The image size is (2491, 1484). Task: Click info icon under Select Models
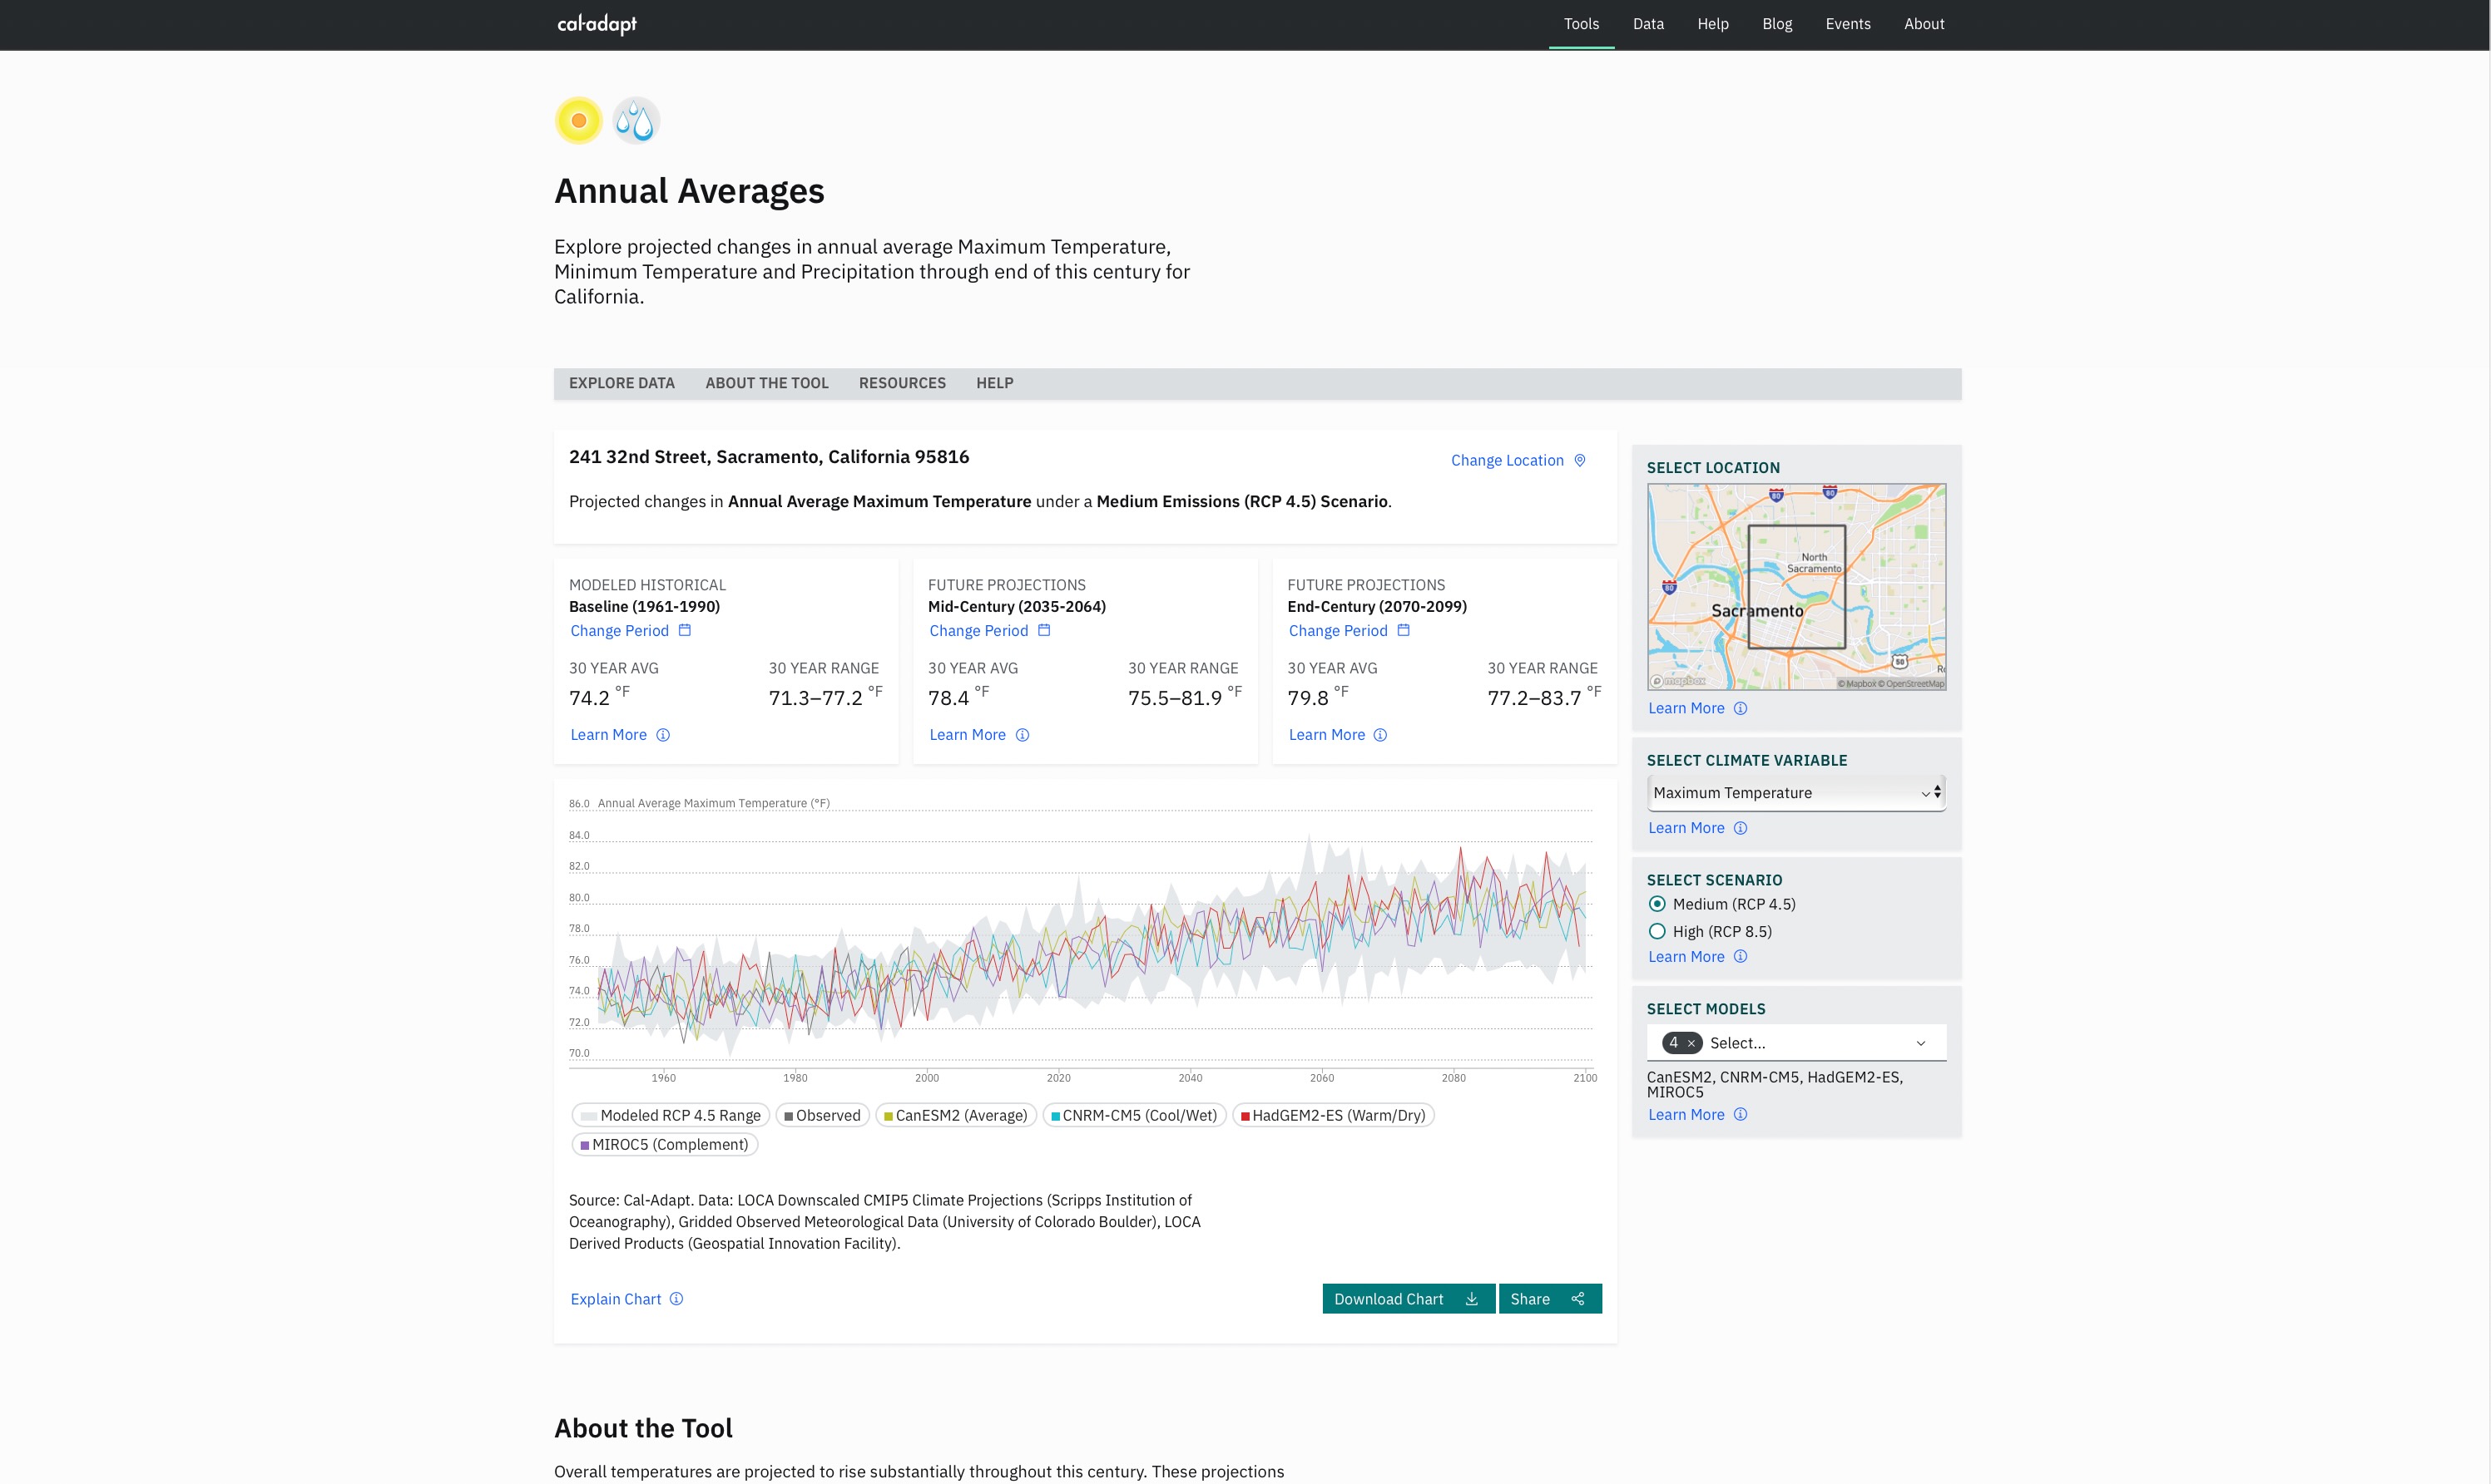tap(1741, 1114)
